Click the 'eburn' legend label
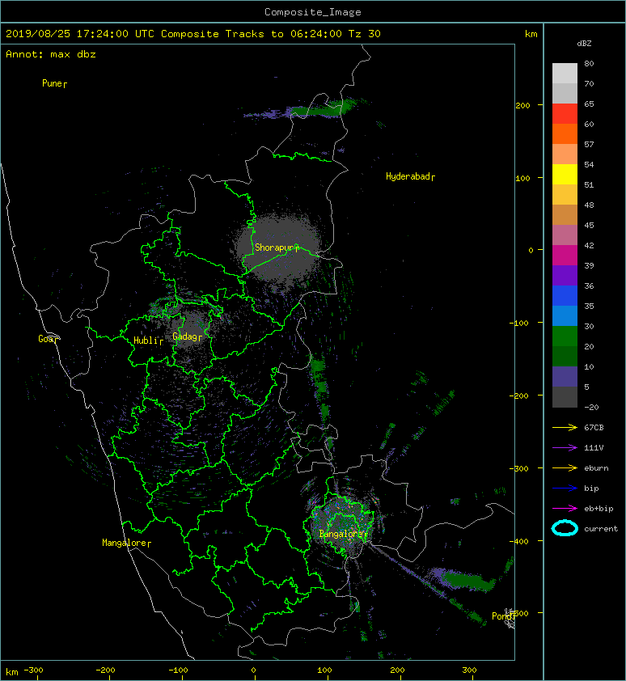This screenshot has width=626, height=681. click(596, 468)
